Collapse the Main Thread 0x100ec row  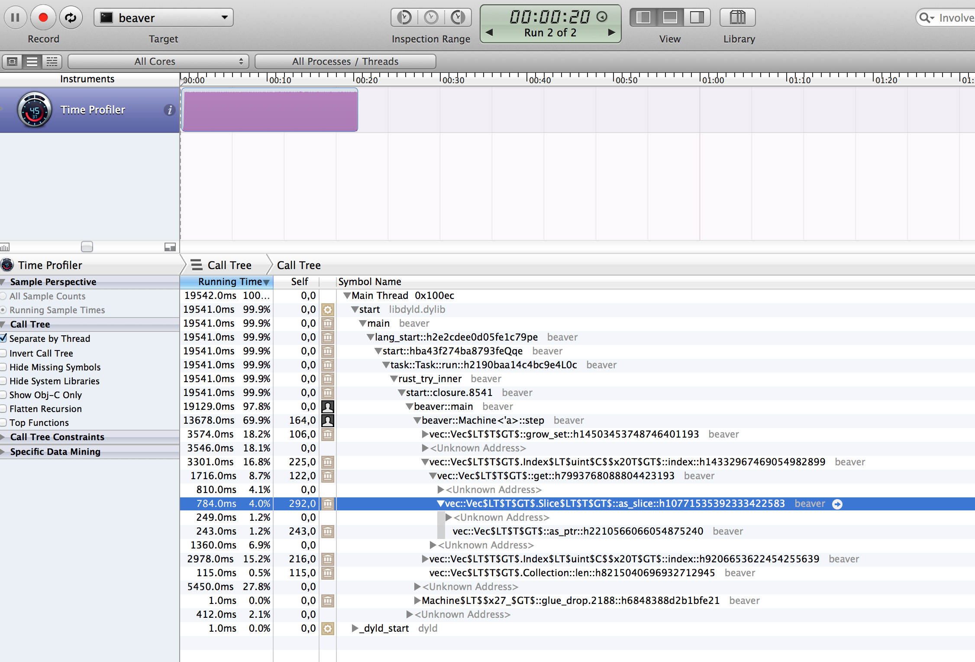coord(347,296)
